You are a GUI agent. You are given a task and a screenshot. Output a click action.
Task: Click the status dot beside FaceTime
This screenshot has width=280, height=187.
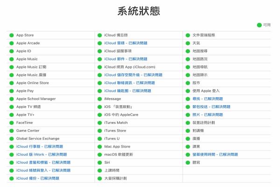pyautogui.click(x=12, y=123)
